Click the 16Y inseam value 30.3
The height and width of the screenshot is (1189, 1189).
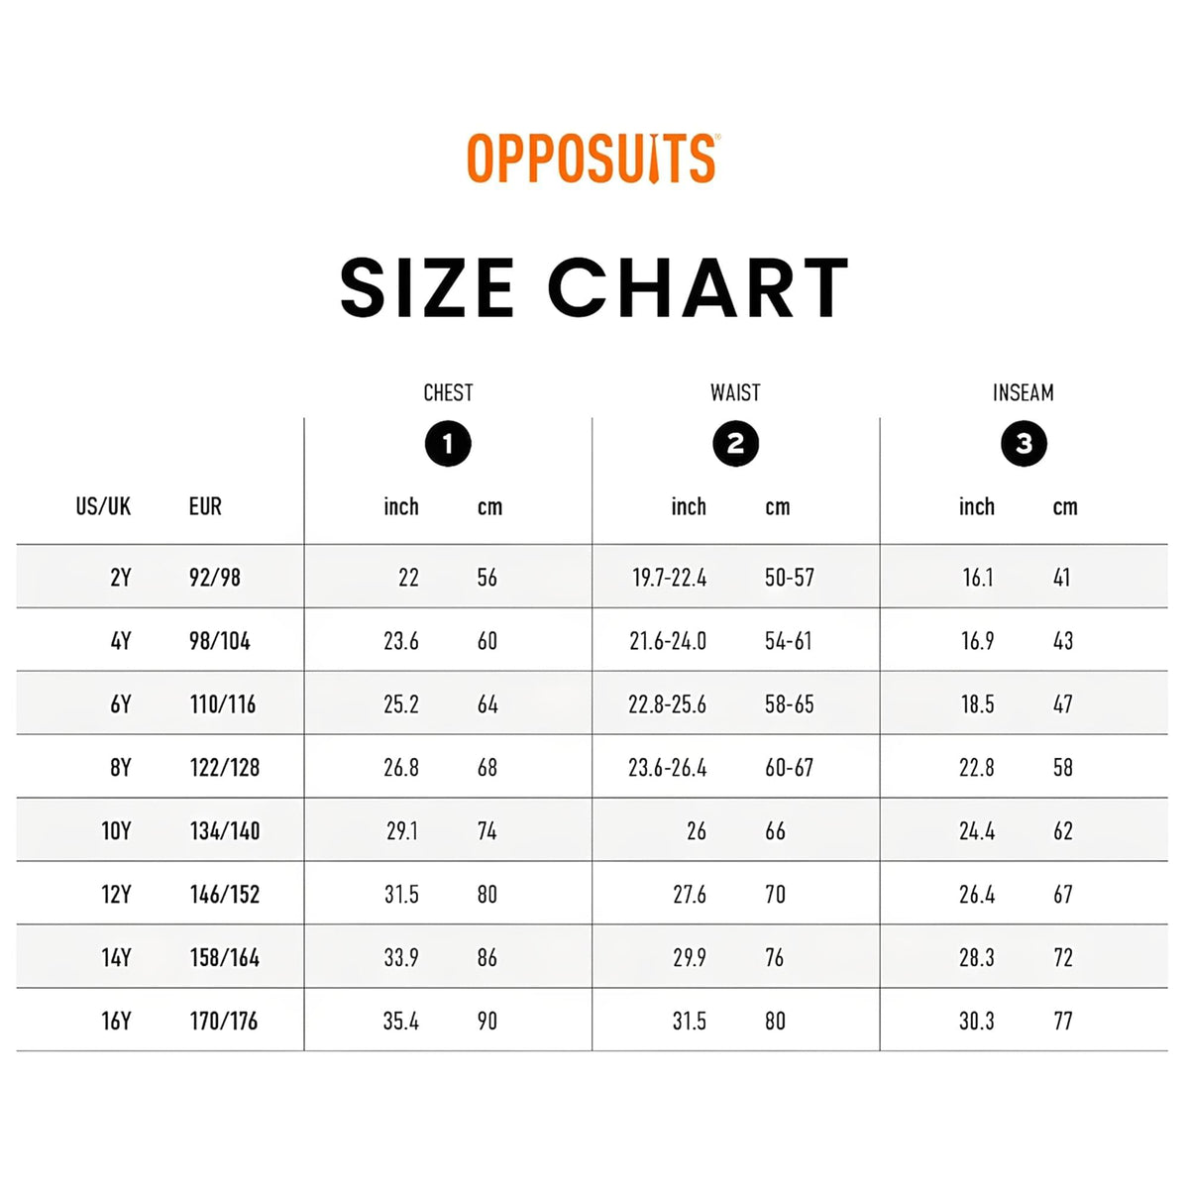pyautogui.click(x=977, y=1022)
